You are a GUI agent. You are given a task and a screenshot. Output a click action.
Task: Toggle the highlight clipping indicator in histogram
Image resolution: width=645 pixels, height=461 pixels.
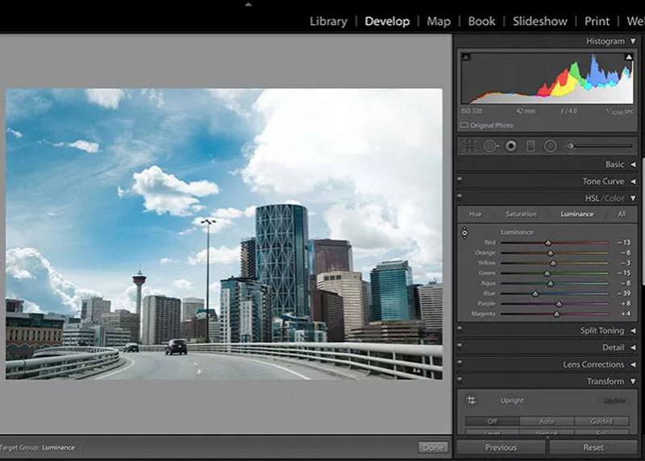click(629, 57)
